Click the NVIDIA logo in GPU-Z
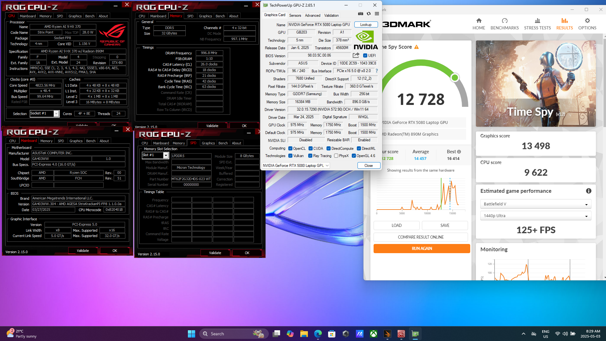606x341 pixels. pos(366,40)
